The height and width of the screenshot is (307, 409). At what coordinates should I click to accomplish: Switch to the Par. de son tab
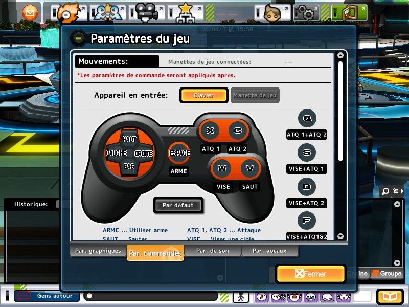213,251
